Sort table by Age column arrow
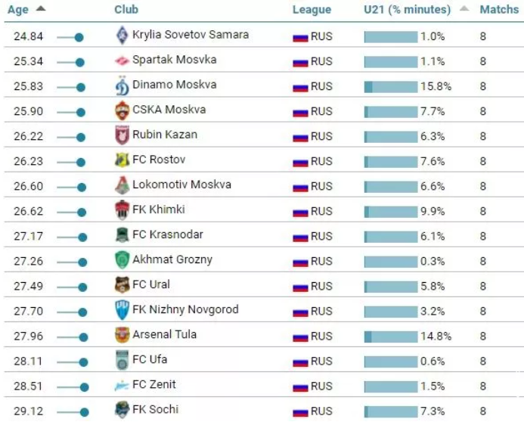 pos(40,9)
